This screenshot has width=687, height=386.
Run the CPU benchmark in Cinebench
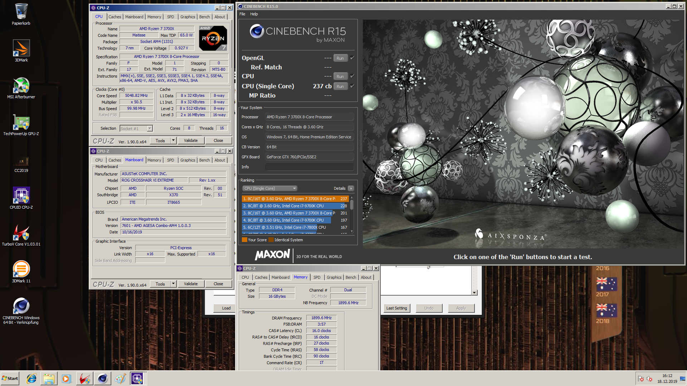coord(340,76)
